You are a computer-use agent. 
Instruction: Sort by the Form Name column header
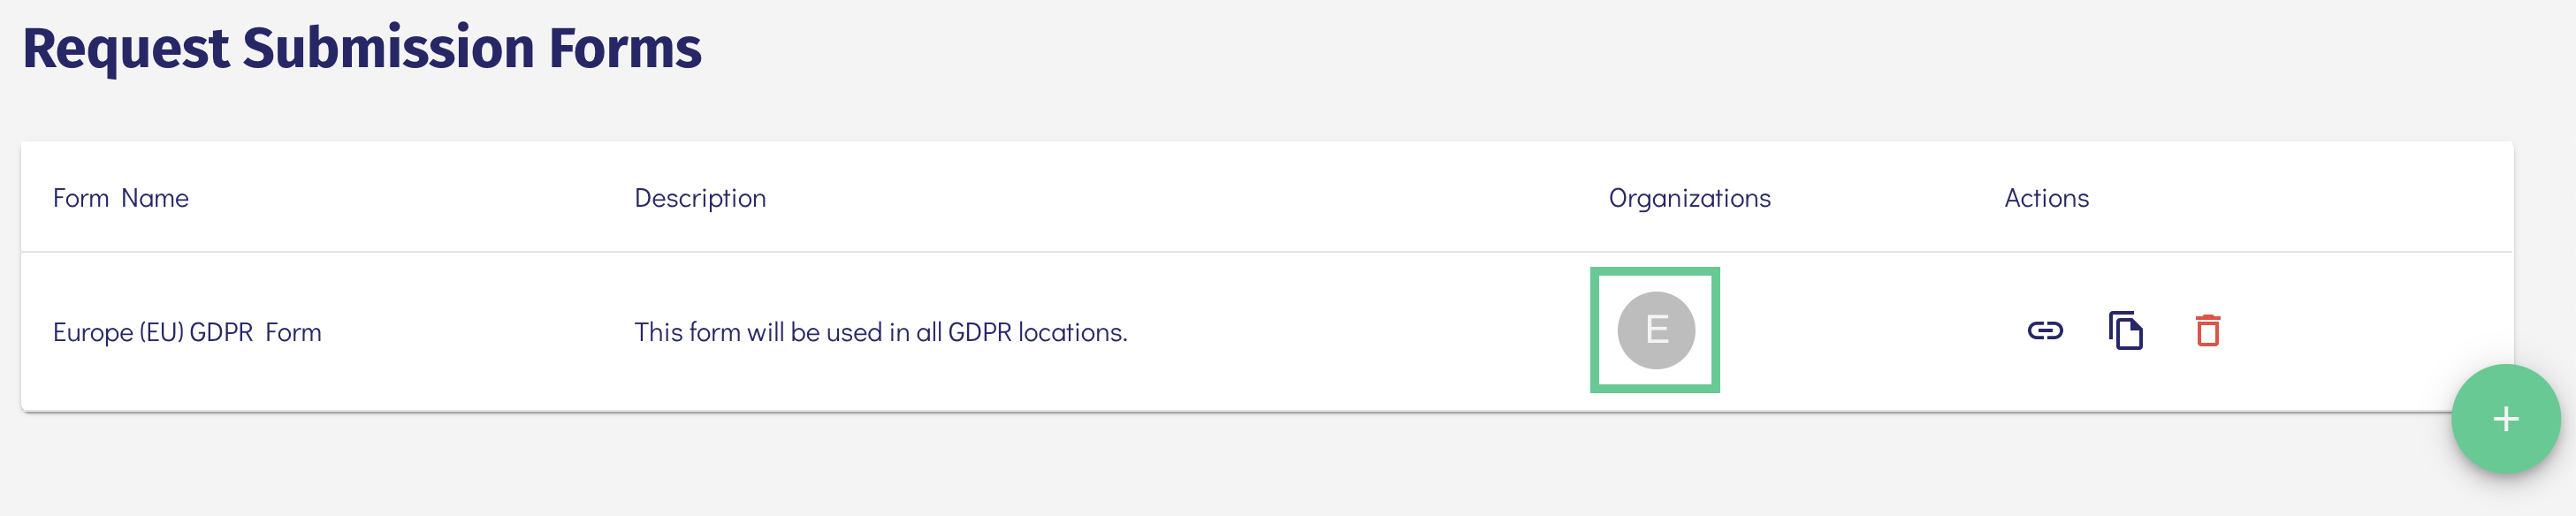pos(121,198)
